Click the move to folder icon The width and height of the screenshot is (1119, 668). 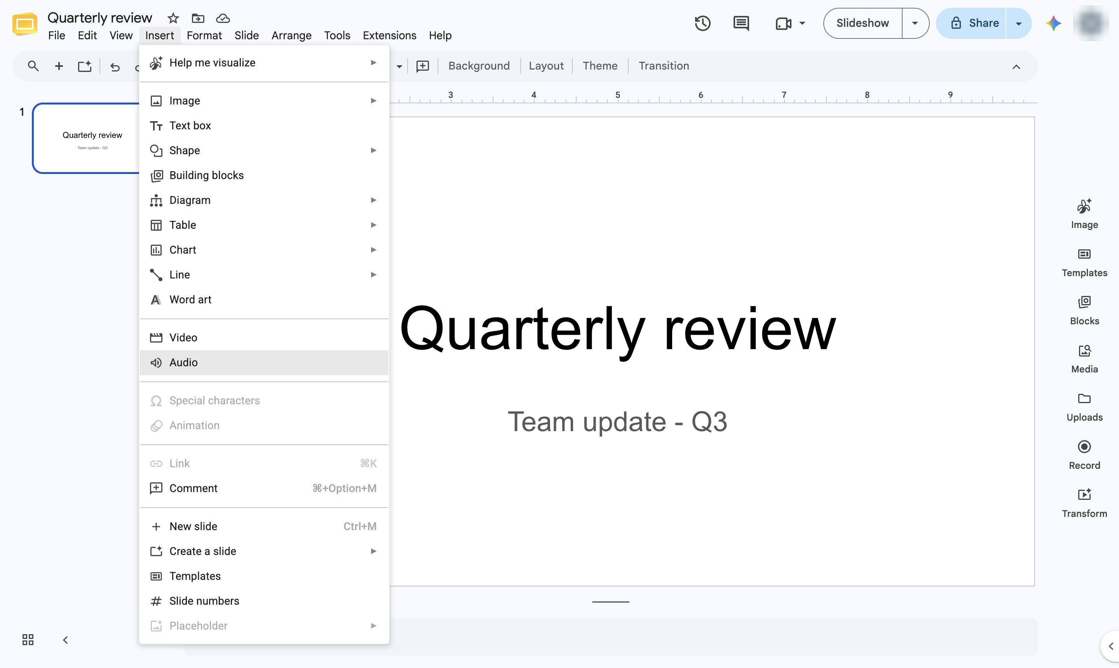point(198,19)
